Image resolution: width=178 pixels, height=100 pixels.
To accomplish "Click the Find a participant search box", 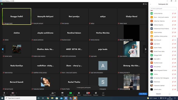I will [x=163, y=9].
